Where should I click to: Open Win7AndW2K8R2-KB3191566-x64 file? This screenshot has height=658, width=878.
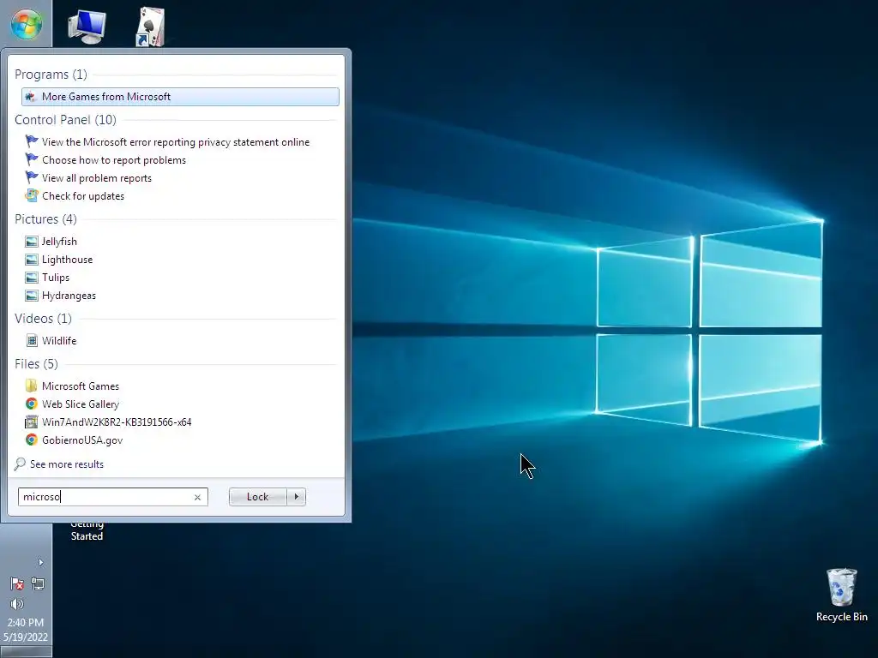[x=117, y=422]
